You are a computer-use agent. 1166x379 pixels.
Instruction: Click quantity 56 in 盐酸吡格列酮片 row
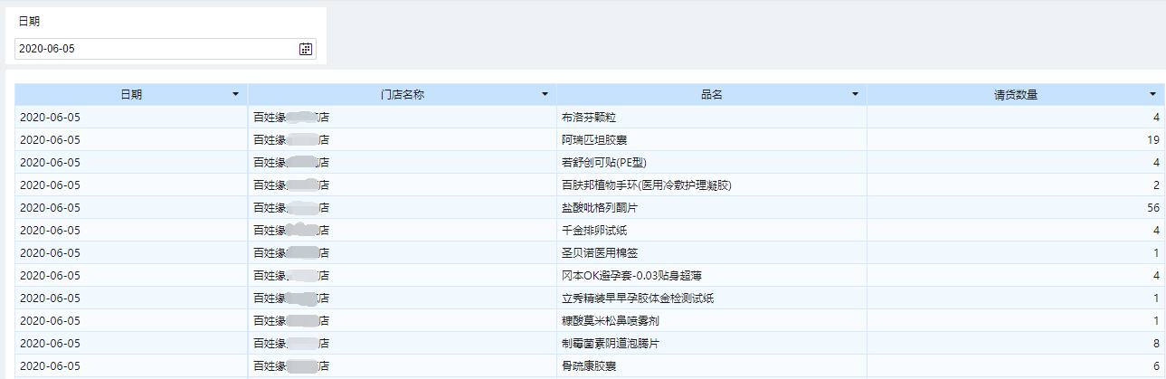point(1152,207)
